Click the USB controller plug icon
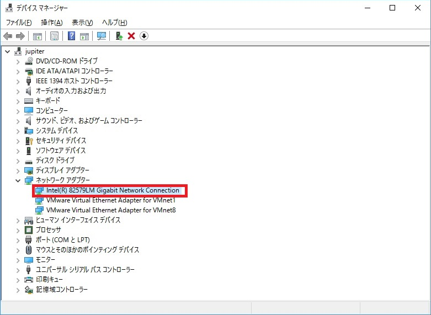Image resolution: width=431 pixels, height=315 pixels. pyautogui.click(x=28, y=269)
